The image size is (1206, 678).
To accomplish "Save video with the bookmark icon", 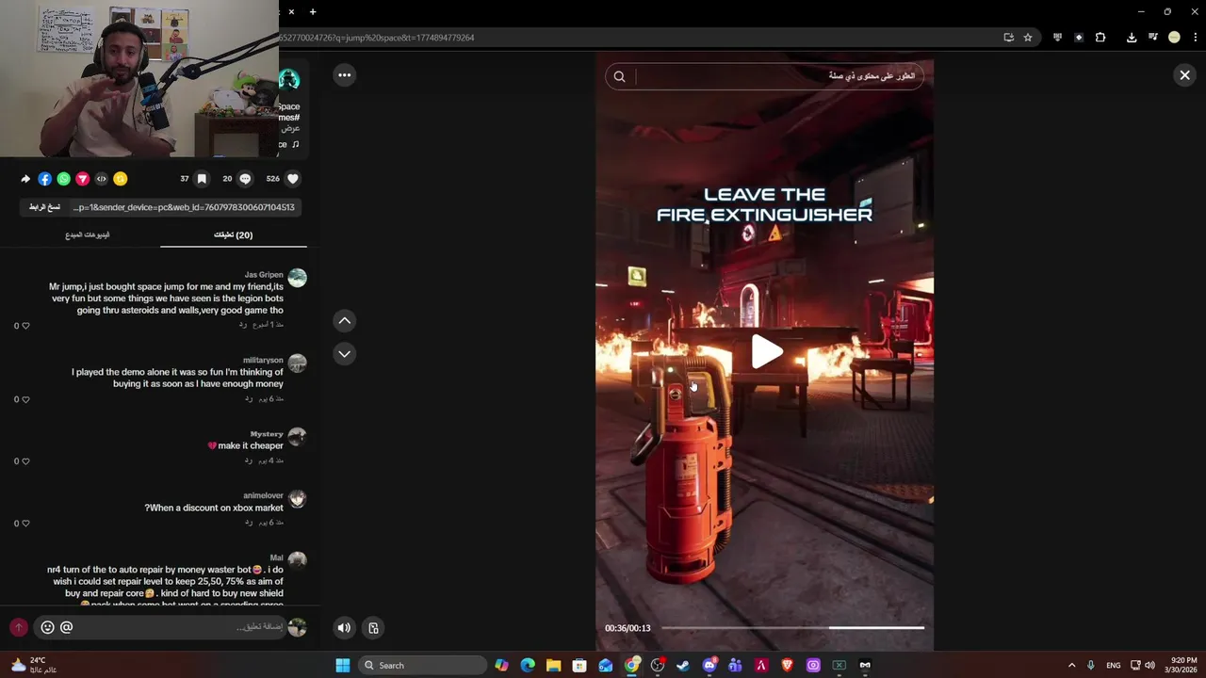I will tap(202, 179).
